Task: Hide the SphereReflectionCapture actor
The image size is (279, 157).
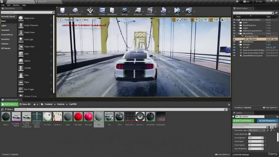Action: coord(234,56)
